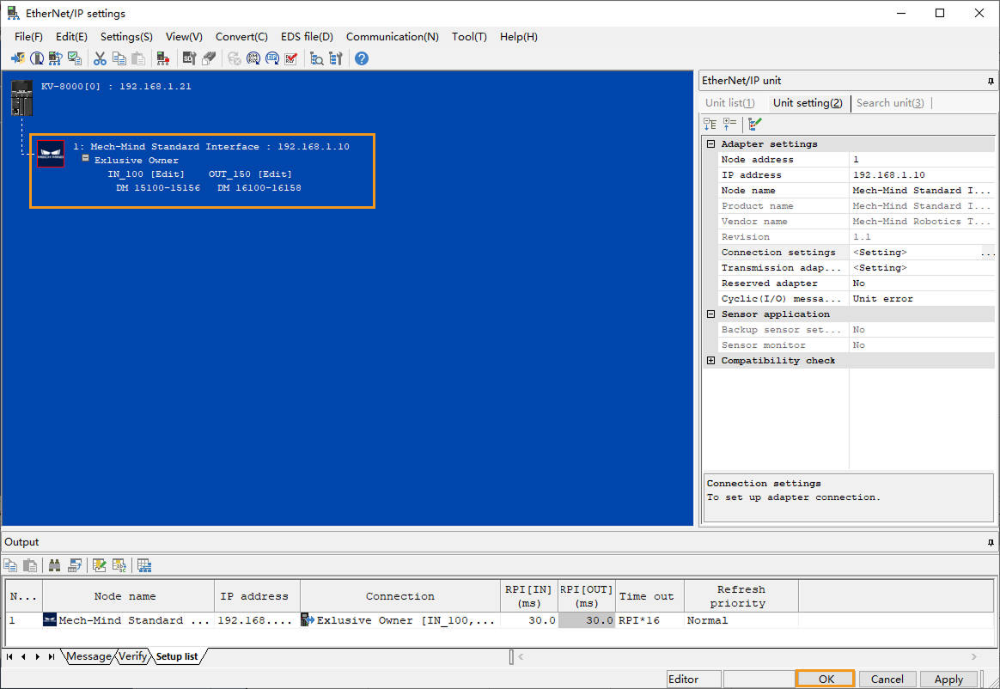This screenshot has height=689, width=1000.
Task: Expand the Compatibility check section
Action: [x=710, y=360]
